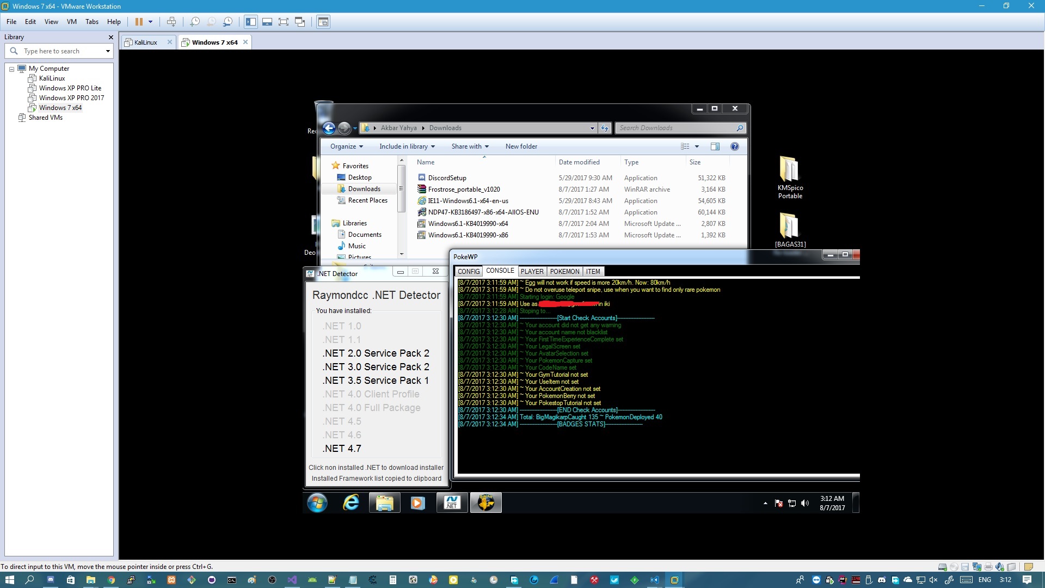
Task: Open Documents library in Explorer sidebar
Action: 364,235
